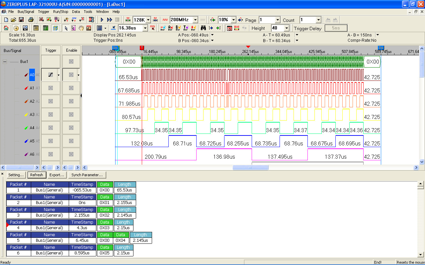Click the Refresh button
Screen dimensions: 425x265
pos(37,175)
